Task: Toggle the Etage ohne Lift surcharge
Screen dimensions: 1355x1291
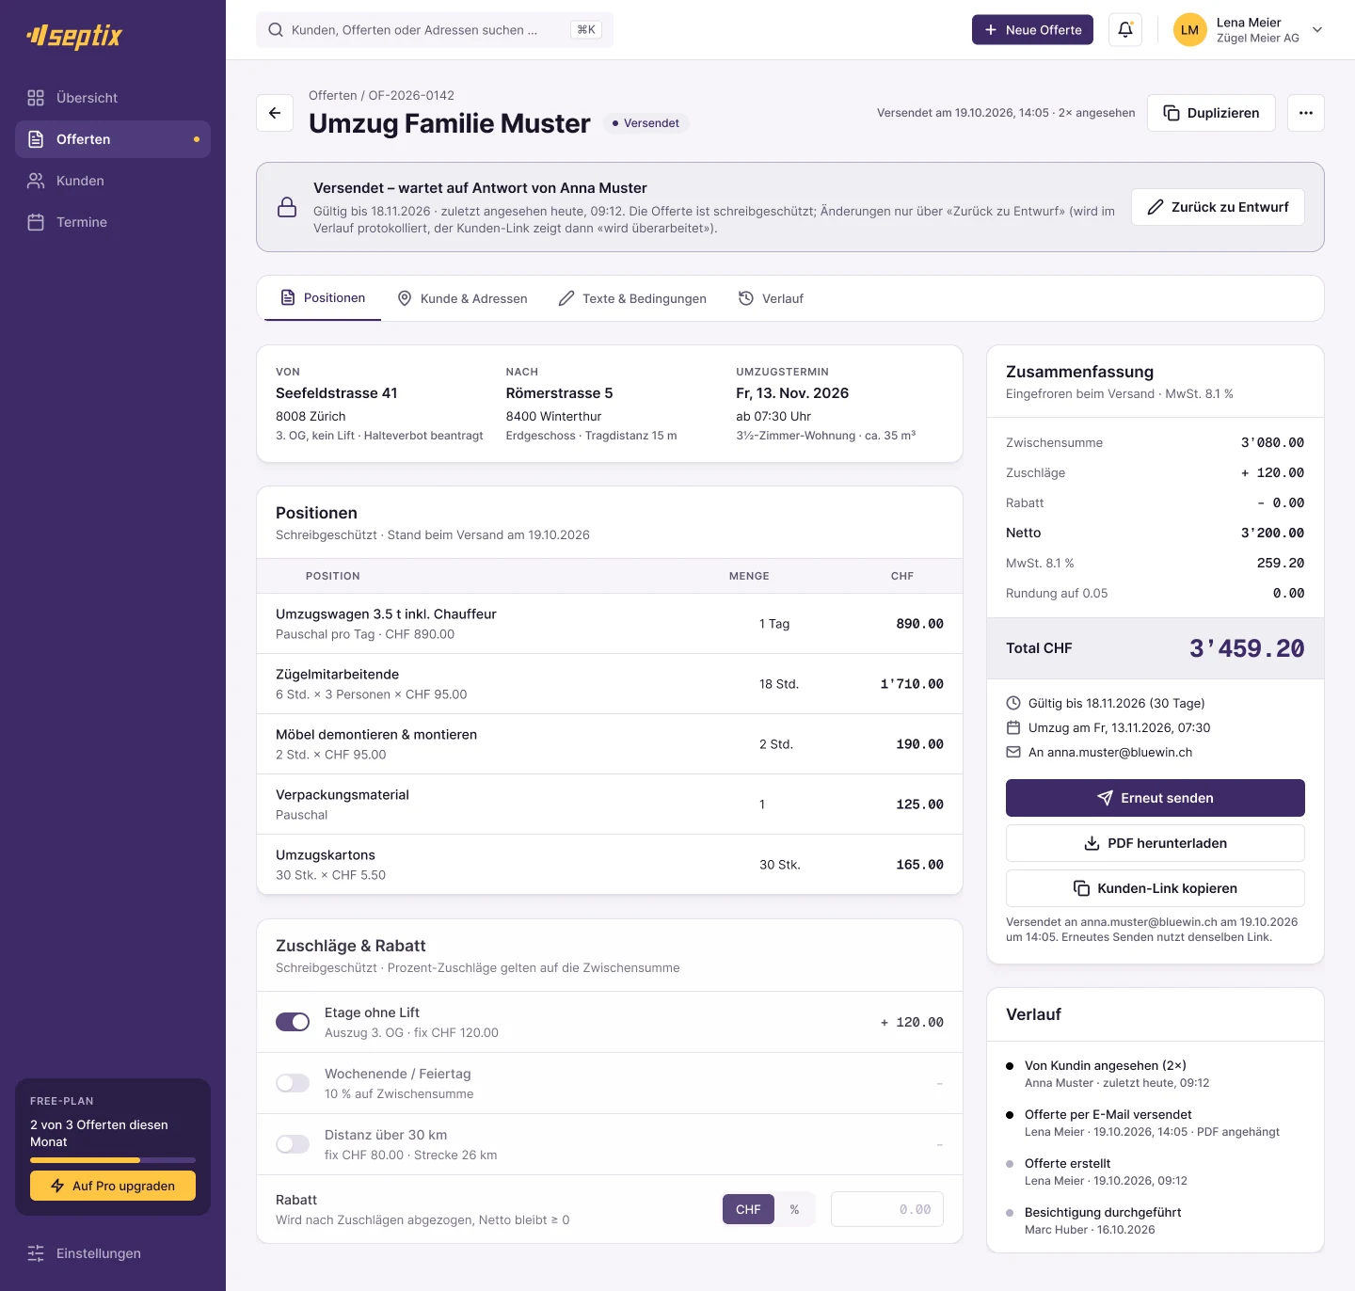Action: 293,1022
